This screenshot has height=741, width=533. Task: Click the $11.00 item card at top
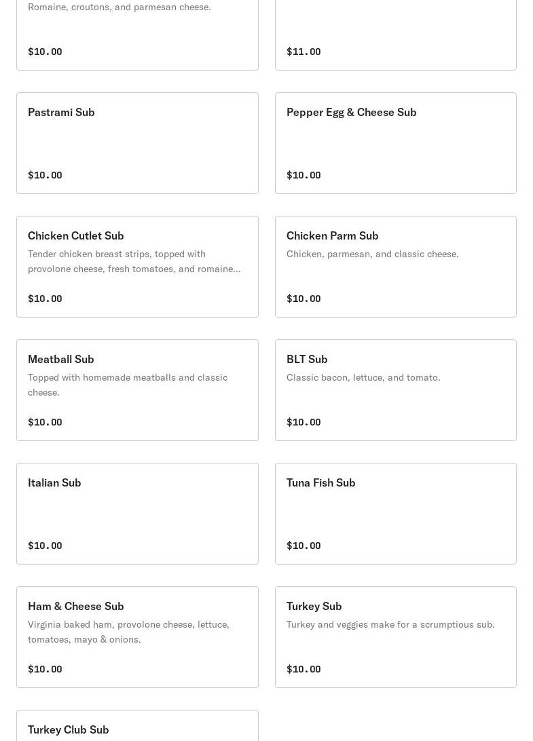tap(395, 34)
